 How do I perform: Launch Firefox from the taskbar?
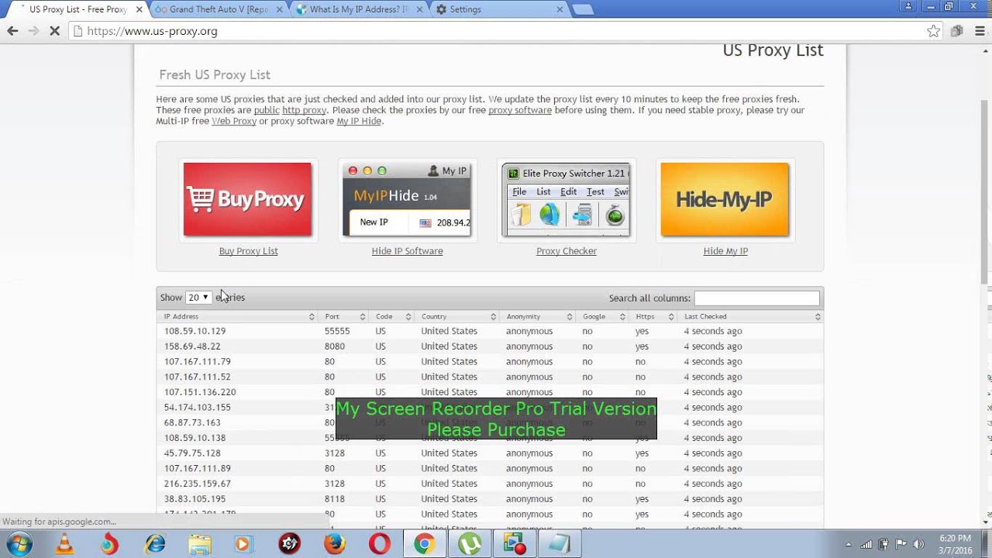tap(335, 544)
